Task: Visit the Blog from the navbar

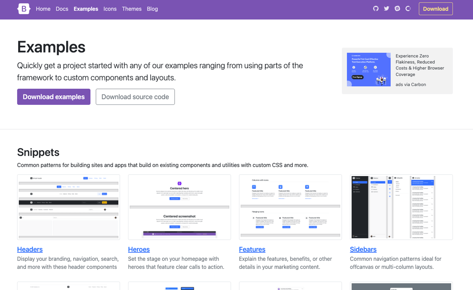Action: (x=152, y=9)
